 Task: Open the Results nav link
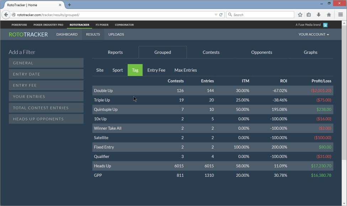point(93,34)
